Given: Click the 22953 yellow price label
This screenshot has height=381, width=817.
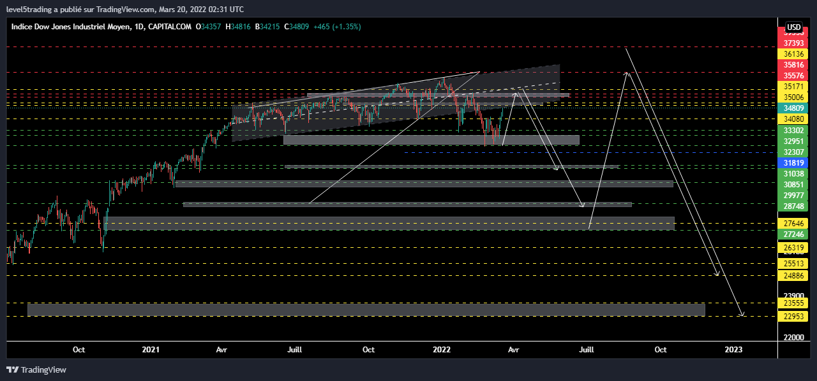Looking at the screenshot, I should [794, 316].
